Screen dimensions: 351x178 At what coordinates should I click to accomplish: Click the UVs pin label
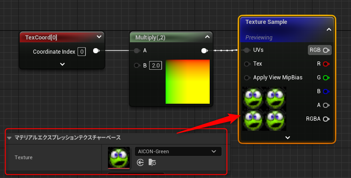(x=258, y=50)
